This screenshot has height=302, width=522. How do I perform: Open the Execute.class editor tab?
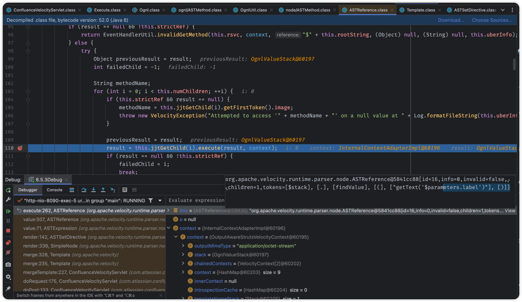(107, 10)
